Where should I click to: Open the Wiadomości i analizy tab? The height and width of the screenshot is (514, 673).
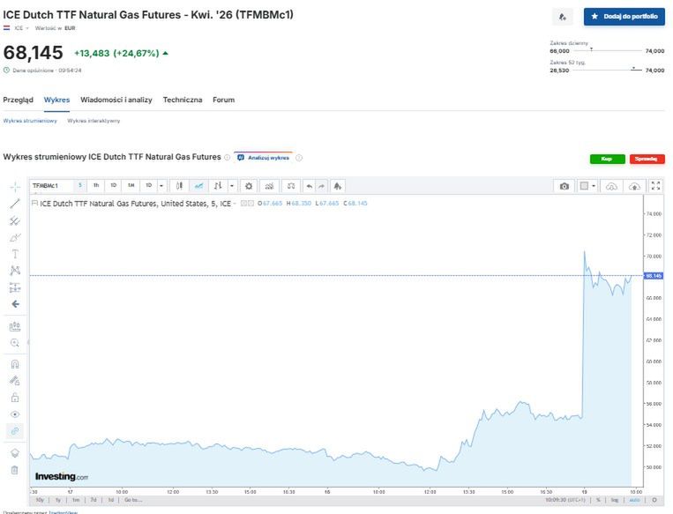click(116, 100)
